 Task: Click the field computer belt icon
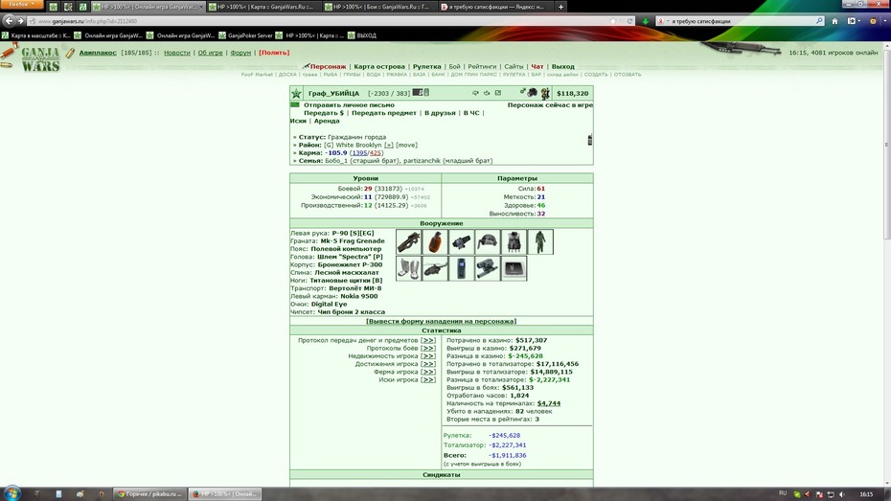(x=462, y=242)
